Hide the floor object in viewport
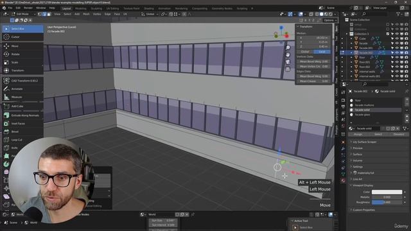Image resolution: width=411 pixels, height=231 pixels. [x=397, y=57]
